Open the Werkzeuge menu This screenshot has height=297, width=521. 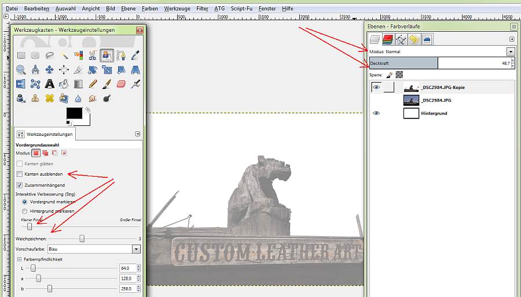[x=177, y=9]
